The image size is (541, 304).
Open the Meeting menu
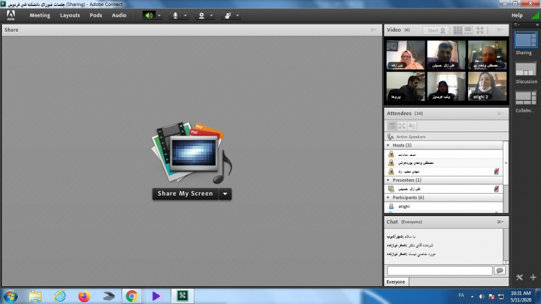[x=40, y=15]
